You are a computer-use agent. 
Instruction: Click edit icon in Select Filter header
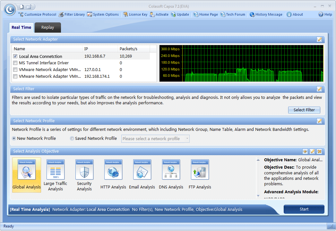(x=319, y=89)
